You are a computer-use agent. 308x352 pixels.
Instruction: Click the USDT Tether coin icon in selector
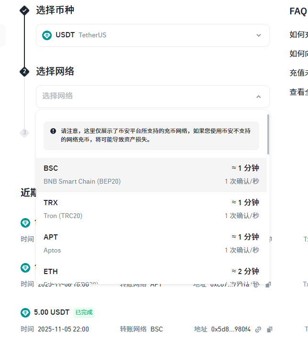point(47,35)
